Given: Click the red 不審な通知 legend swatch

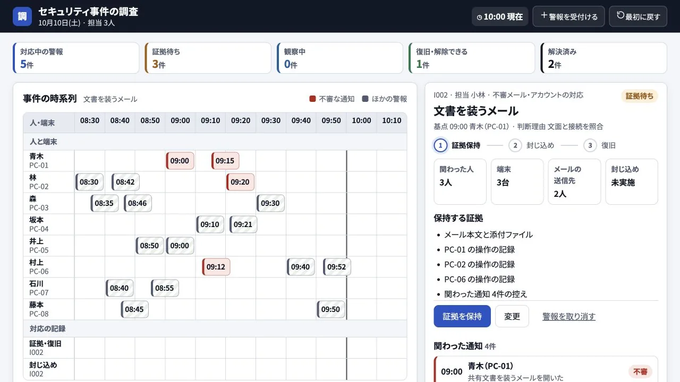Looking at the screenshot, I should pos(312,99).
